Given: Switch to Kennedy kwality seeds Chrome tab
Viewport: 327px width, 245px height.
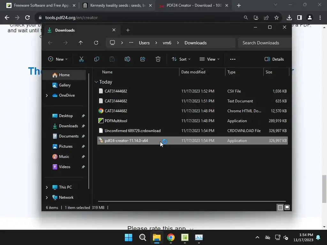Looking at the screenshot, I should coord(118,5).
